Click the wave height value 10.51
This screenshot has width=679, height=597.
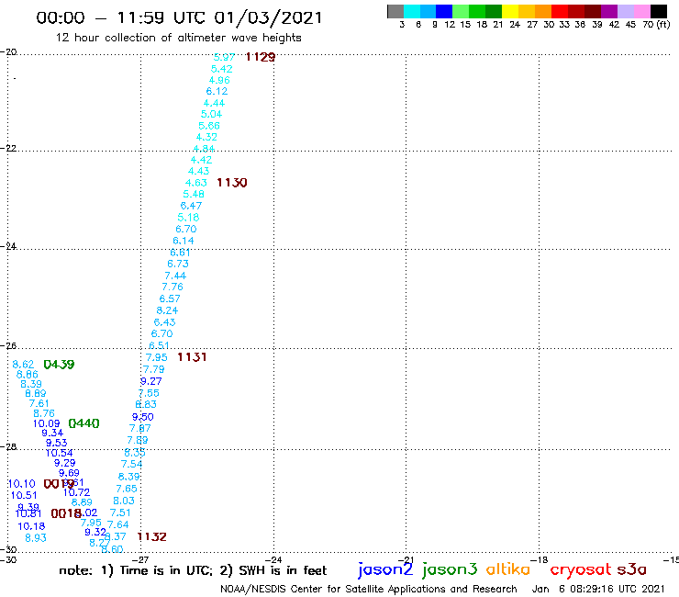point(24,495)
